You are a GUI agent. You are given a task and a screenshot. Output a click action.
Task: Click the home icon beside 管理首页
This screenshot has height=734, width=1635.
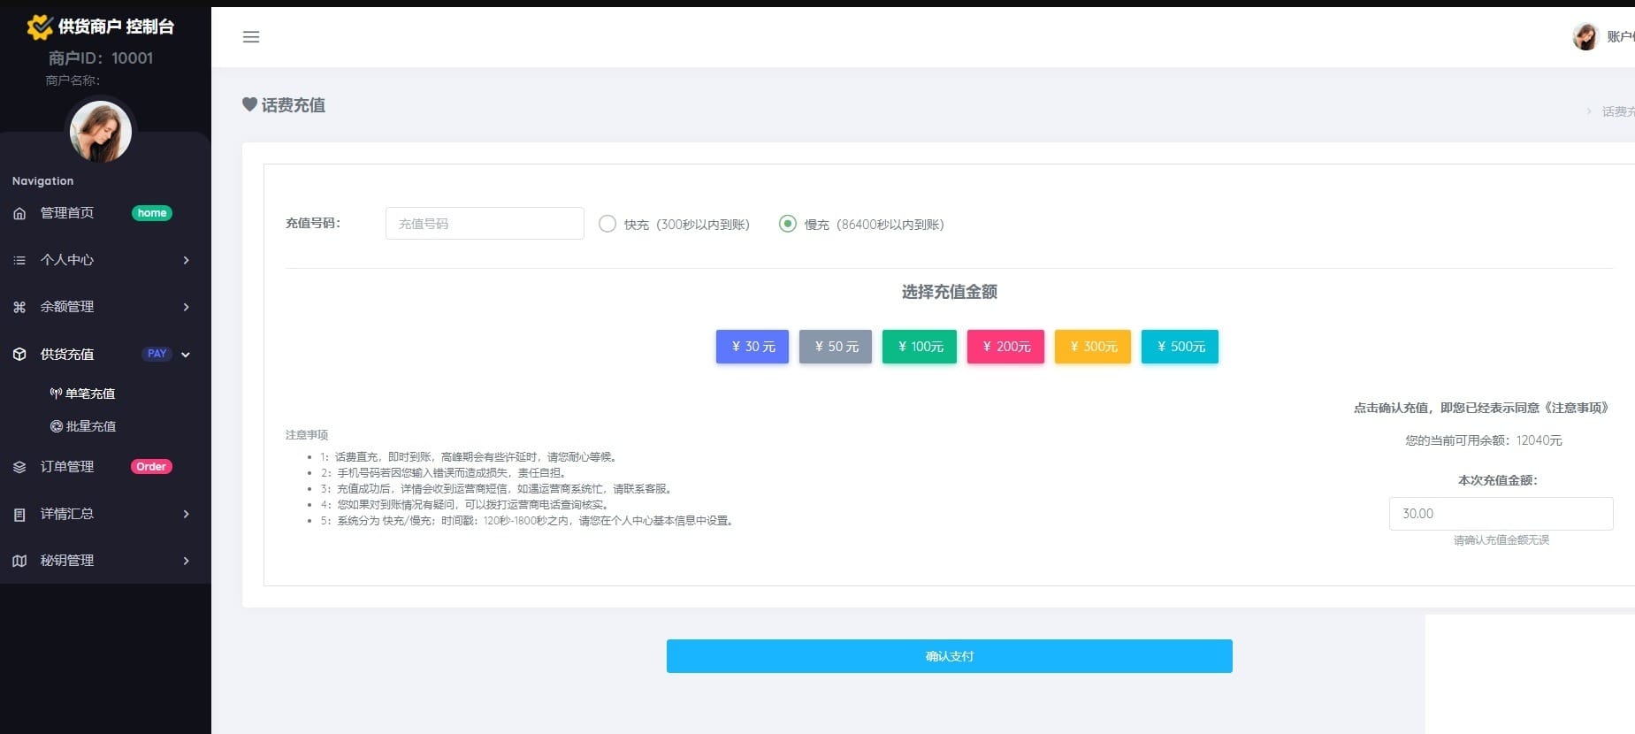coord(19,213)
